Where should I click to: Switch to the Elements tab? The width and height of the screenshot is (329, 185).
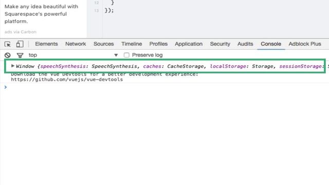(46, 44)
